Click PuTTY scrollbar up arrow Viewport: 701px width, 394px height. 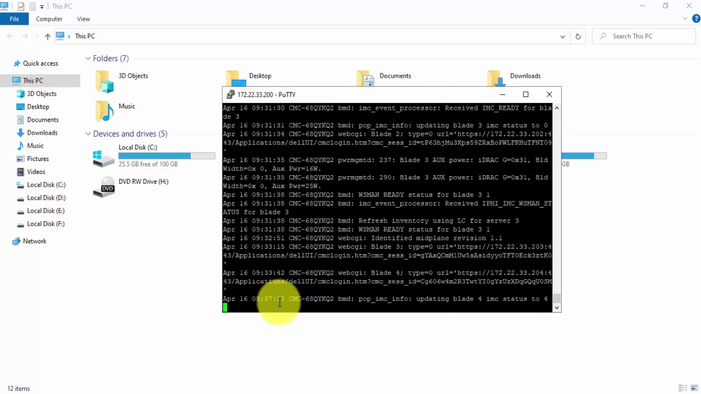[x=557, y=108]
